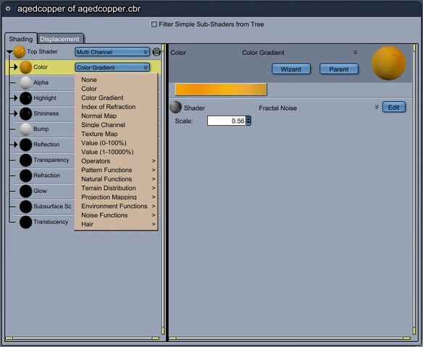Click the Transparency channel sphere icon

[25, 160]
